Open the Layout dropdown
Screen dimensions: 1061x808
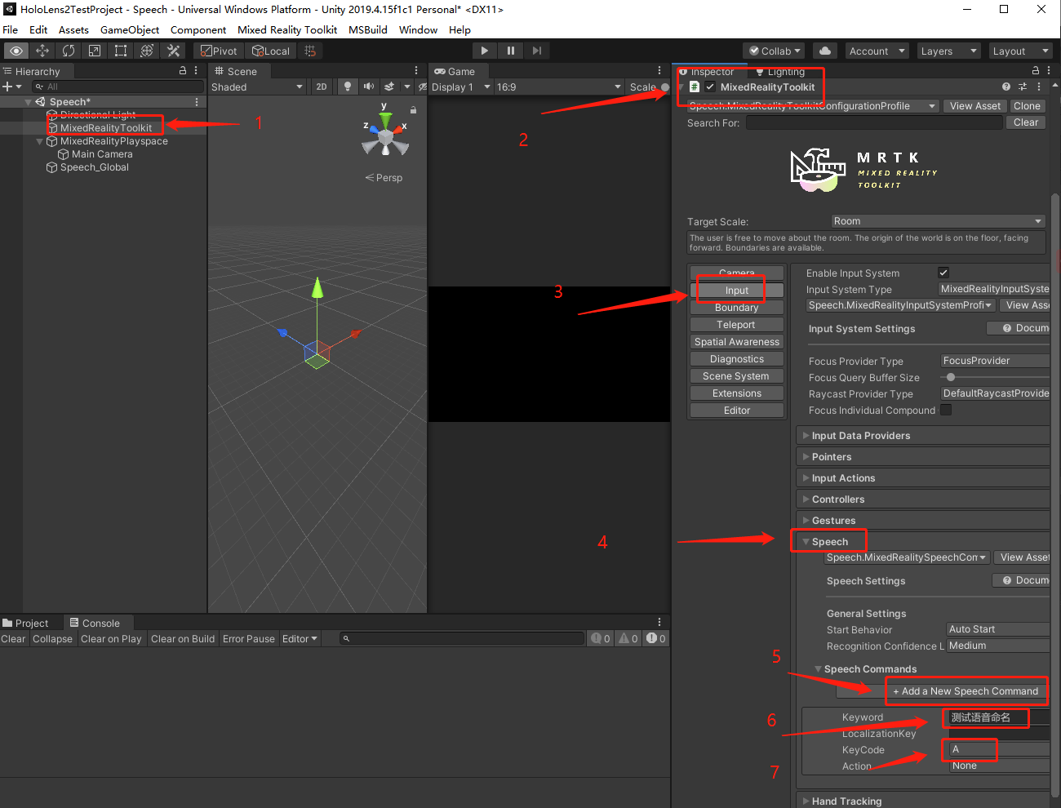1020,51
